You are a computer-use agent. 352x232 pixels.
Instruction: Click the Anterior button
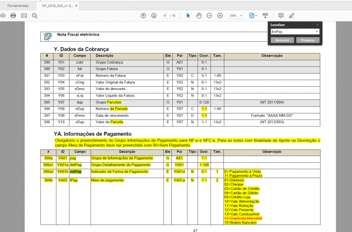282,40
